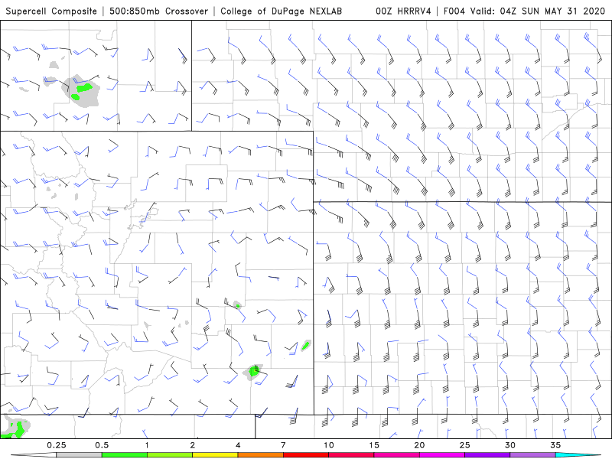
Task: Select the bright green color bar segment
Action: [x=125, y=455]
